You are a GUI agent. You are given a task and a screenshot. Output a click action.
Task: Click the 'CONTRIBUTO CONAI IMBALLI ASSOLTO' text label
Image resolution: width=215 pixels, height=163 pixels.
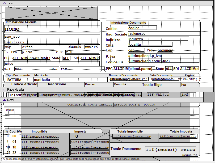[111, 104]
